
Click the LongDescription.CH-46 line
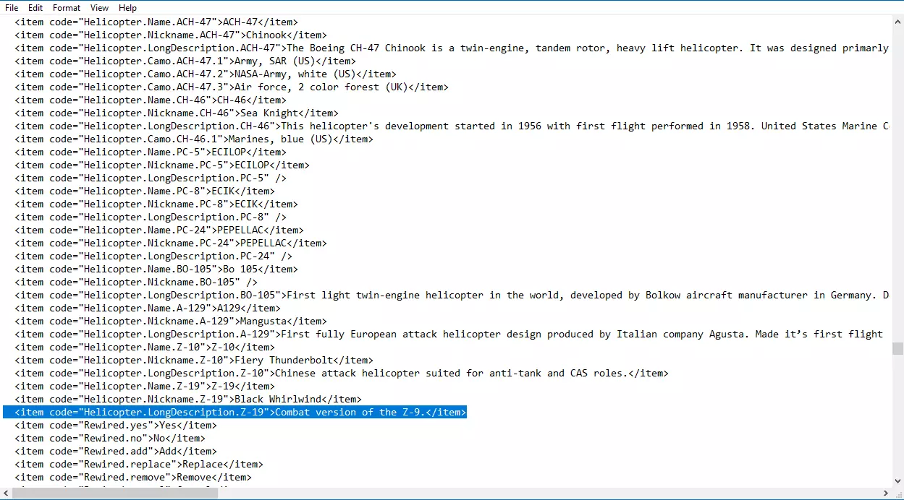(x=452, y=126)
